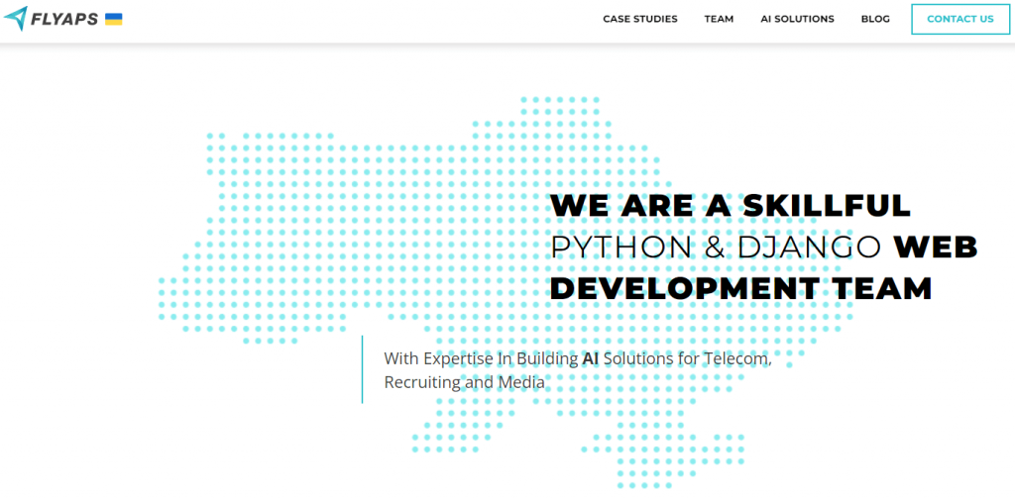Open the Case Studies menu item
Image resolution: width=1015 pixels, height=499 pixels.
pos(640,19)
